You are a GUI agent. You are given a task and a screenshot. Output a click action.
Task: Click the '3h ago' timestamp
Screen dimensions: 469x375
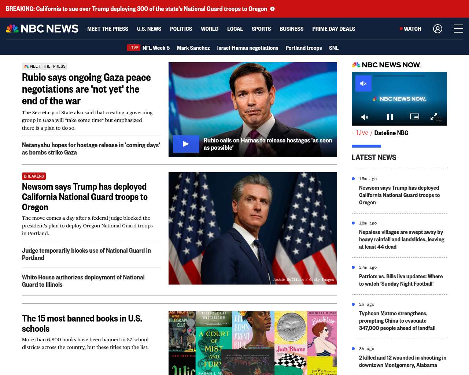pyautogui.click(x=367, y=349)
